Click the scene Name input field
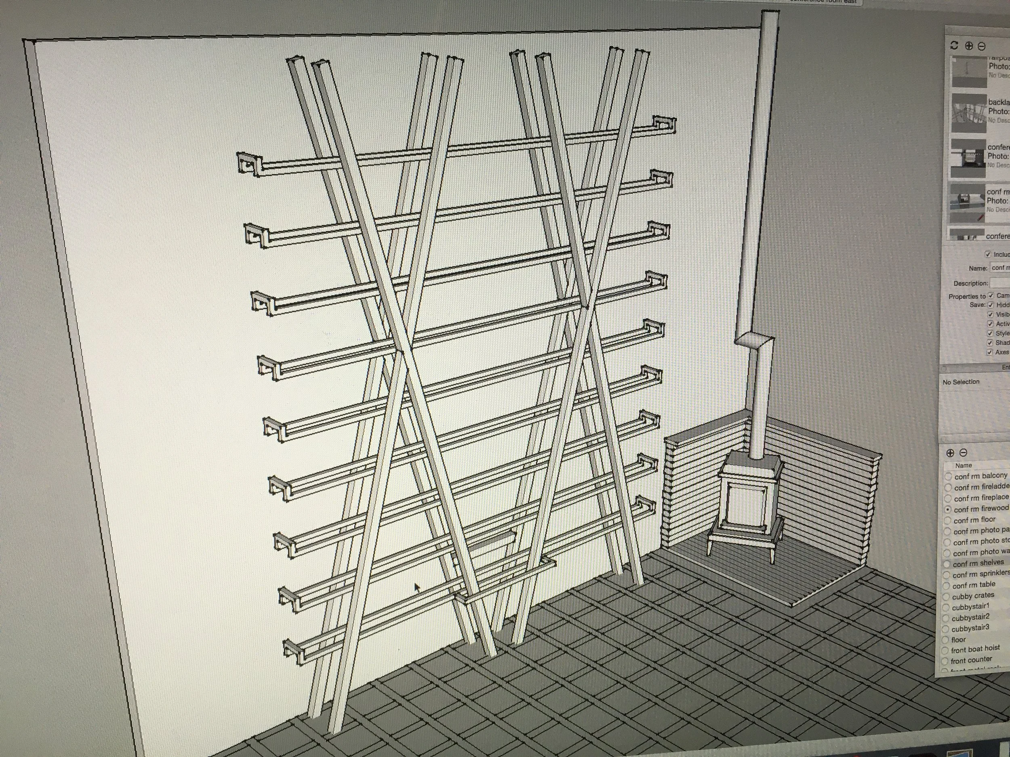 click(1000, 268)
